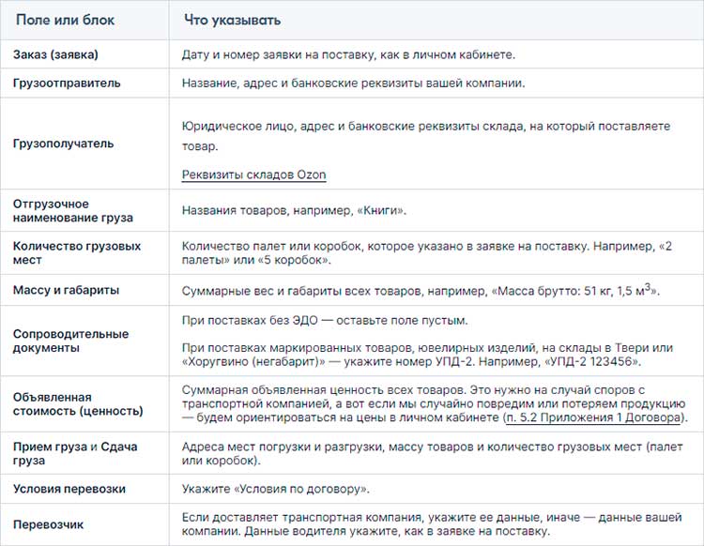Click «Объявленная стоимость (ценность)» field name
Screen dimensions: 704x546
(78, 403)
